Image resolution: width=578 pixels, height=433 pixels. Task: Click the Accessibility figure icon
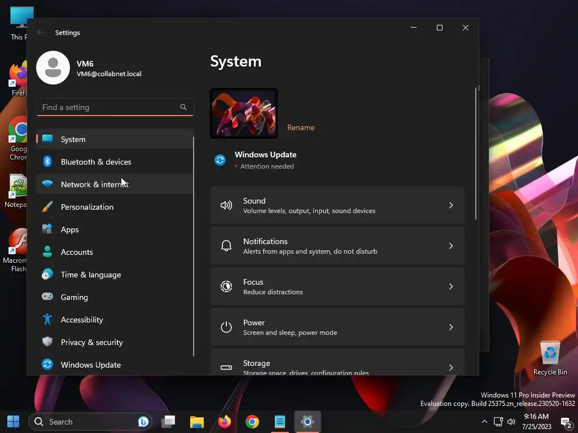coord(47,319)
